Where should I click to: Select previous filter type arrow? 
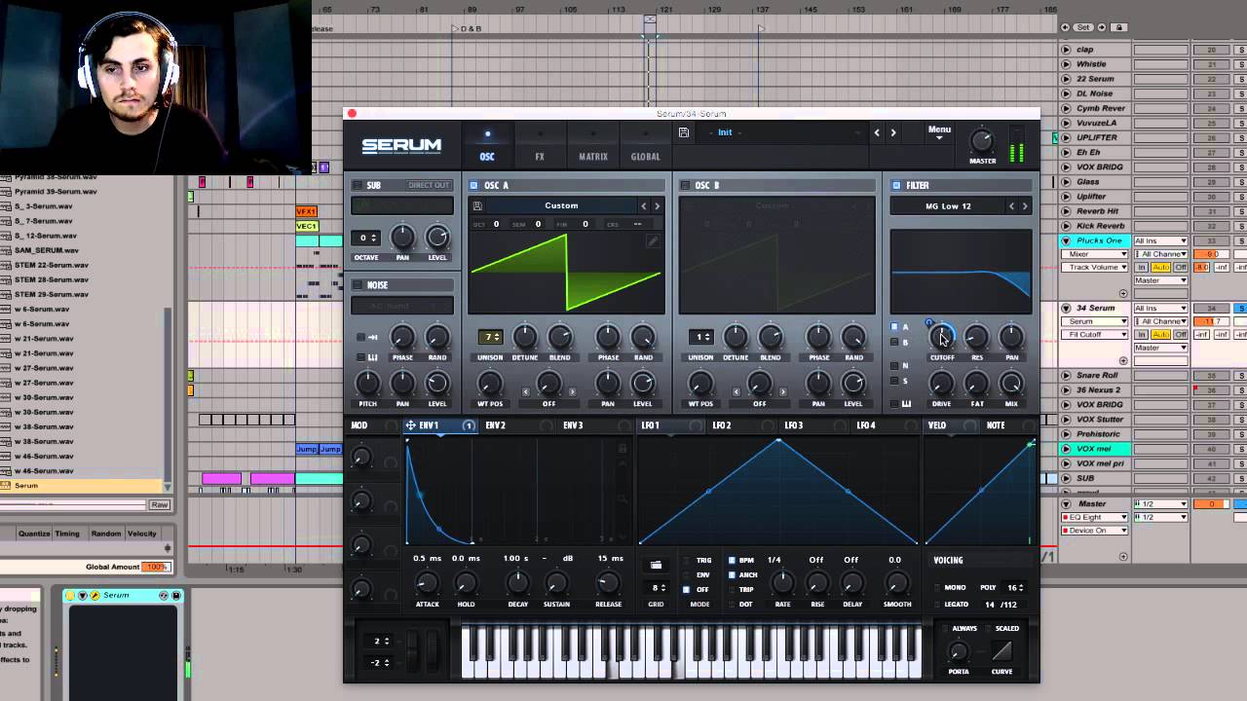pyautogui.click(x=1011, y=205)
